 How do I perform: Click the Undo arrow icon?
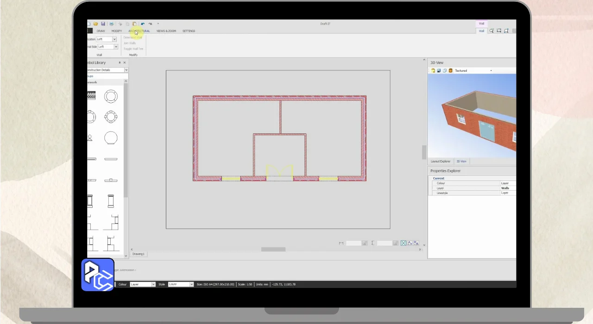click(143, 24)
